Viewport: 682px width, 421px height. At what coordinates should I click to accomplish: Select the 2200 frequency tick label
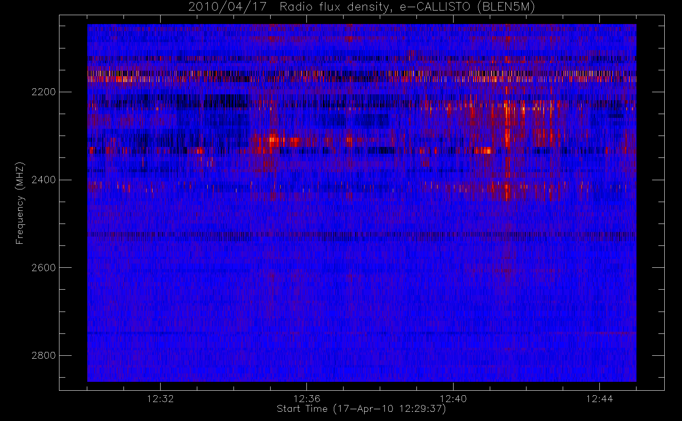tap(43, 92)
